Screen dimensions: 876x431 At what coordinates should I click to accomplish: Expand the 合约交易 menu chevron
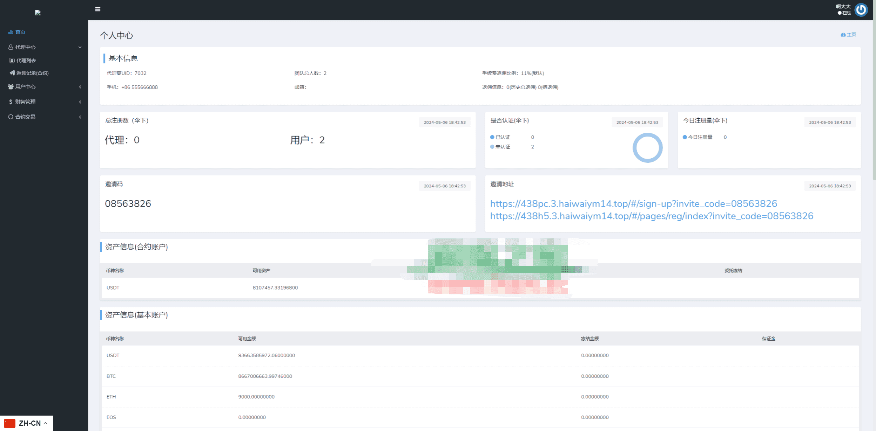(x=80, y=117)
